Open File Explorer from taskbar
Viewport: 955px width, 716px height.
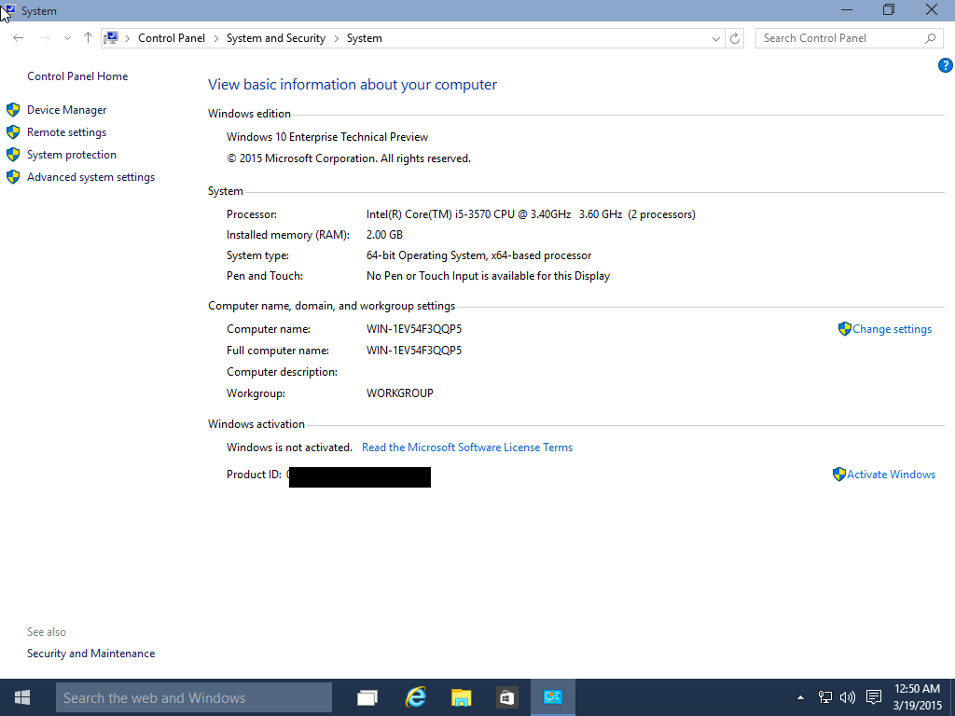point(461,697)
